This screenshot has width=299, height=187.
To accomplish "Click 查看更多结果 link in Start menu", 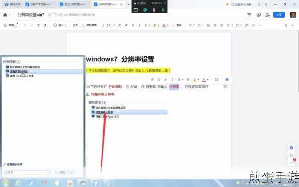I will 13,164.
